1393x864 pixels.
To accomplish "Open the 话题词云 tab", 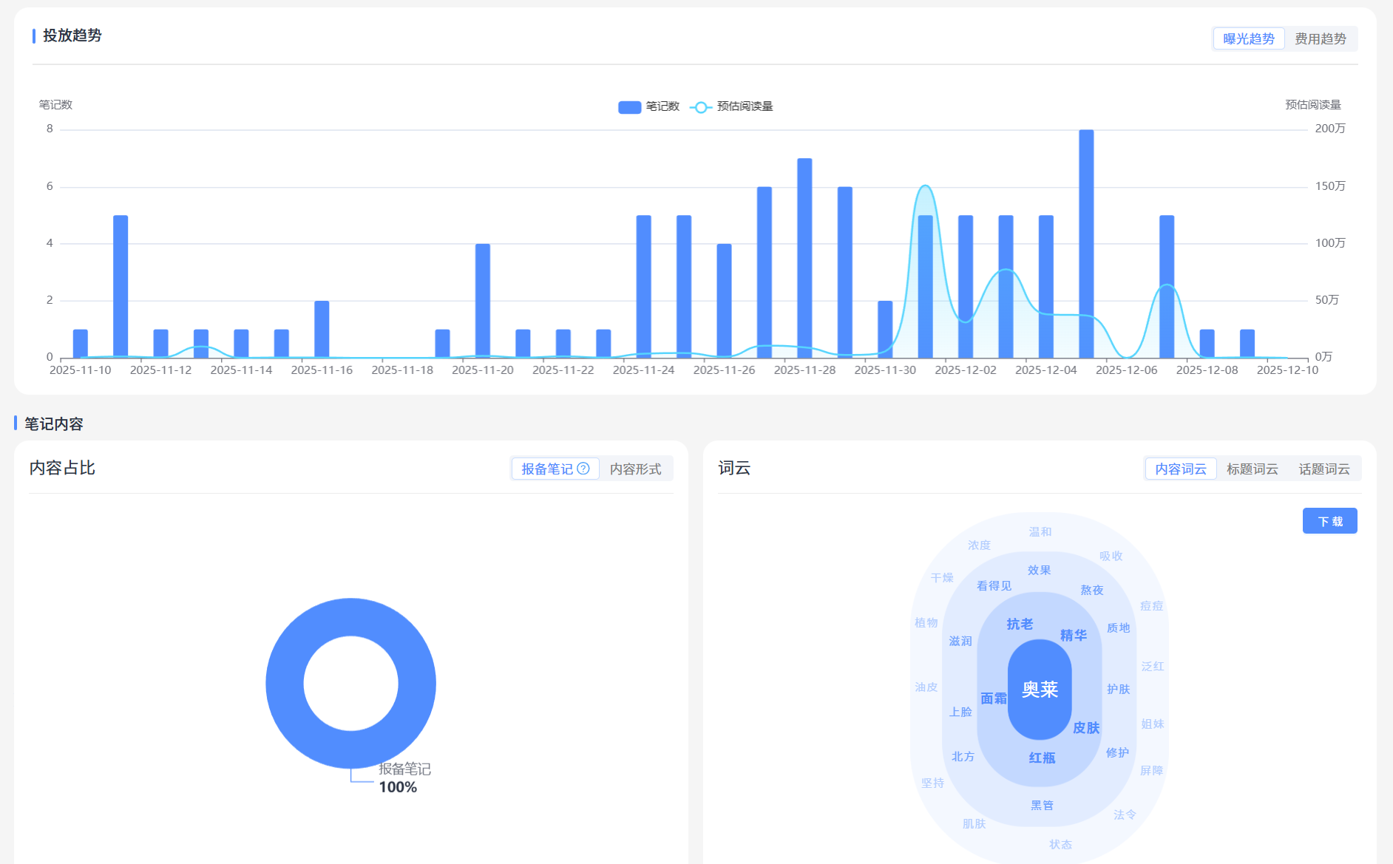I will (x=1323, y=469).
